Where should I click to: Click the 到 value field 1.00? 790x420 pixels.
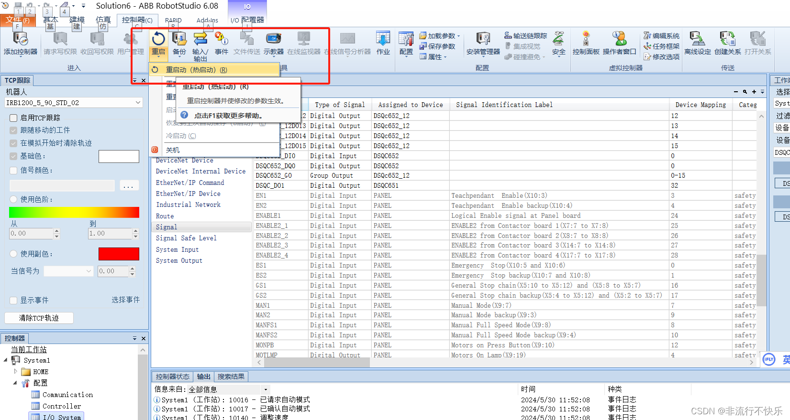pyautogui.click(x=111, y=234)
